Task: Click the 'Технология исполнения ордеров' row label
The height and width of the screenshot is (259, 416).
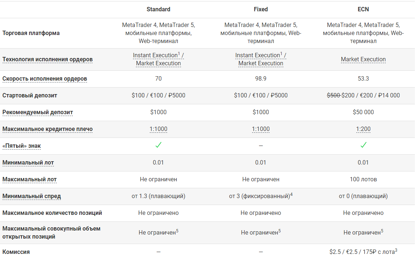Action: pos(47,59)
